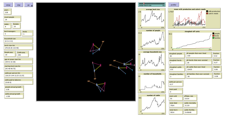Image resolution: width=227 pixels, height=119 pixels.
Task: Select the total-died monitor showing 7924
Action: [x=176, y=104]
